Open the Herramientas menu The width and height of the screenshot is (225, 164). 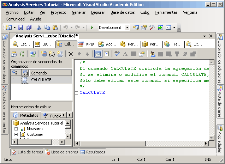166,13
